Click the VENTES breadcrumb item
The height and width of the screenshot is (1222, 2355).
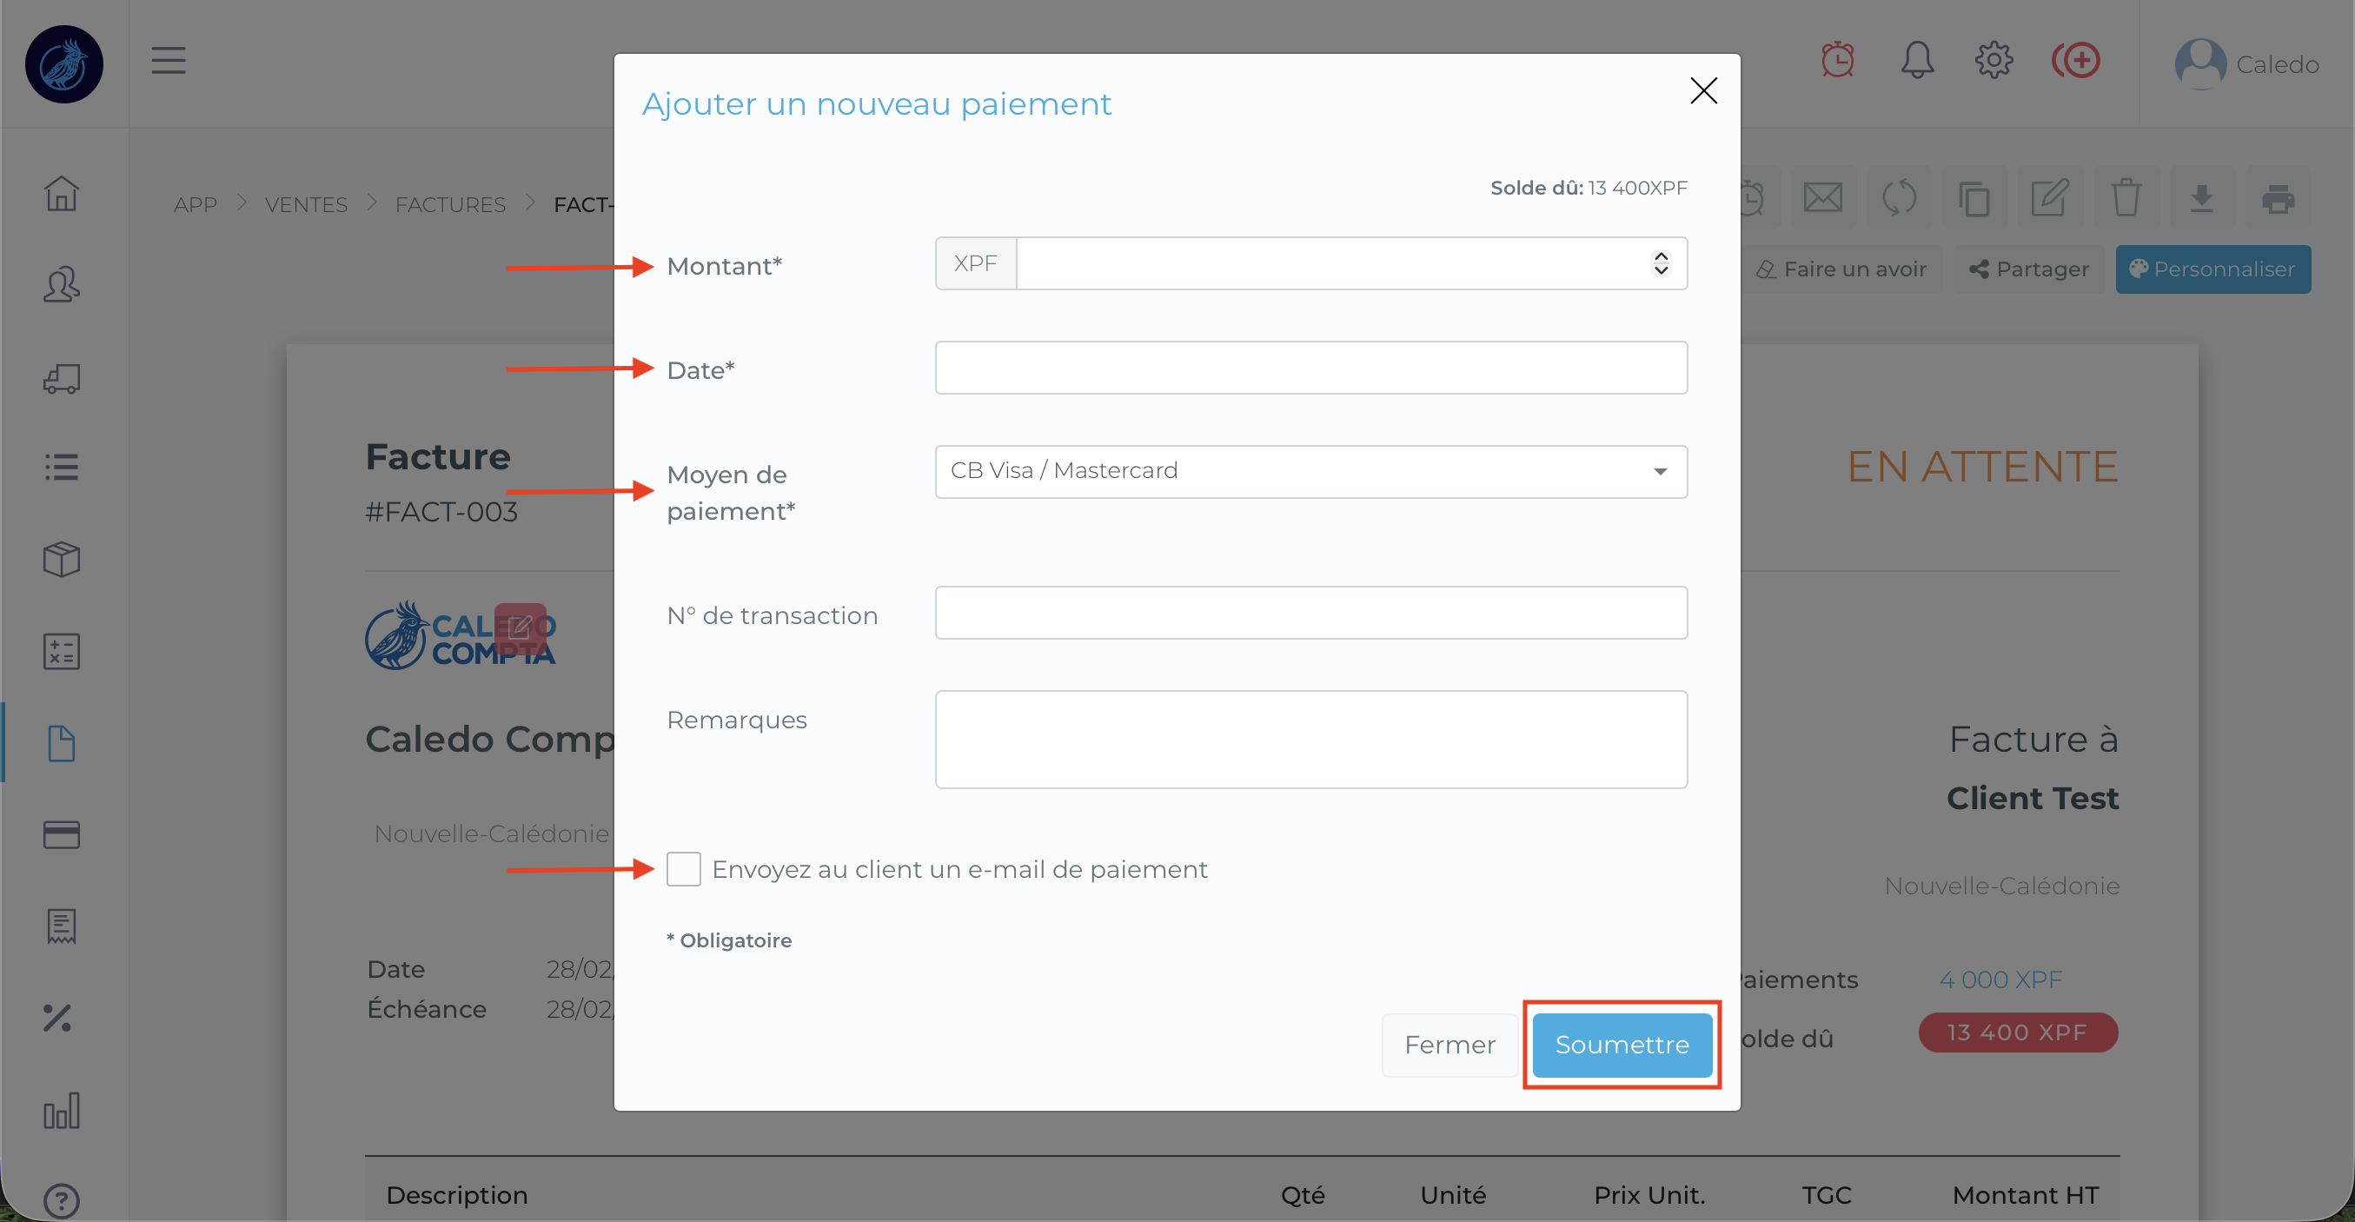pyautogui.click(x=306, y=205)
